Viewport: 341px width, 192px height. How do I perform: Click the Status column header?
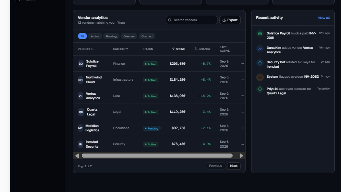click(x=148, y=49)
